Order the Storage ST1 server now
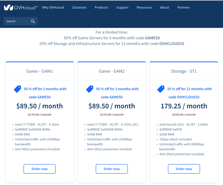 (184, 169)
